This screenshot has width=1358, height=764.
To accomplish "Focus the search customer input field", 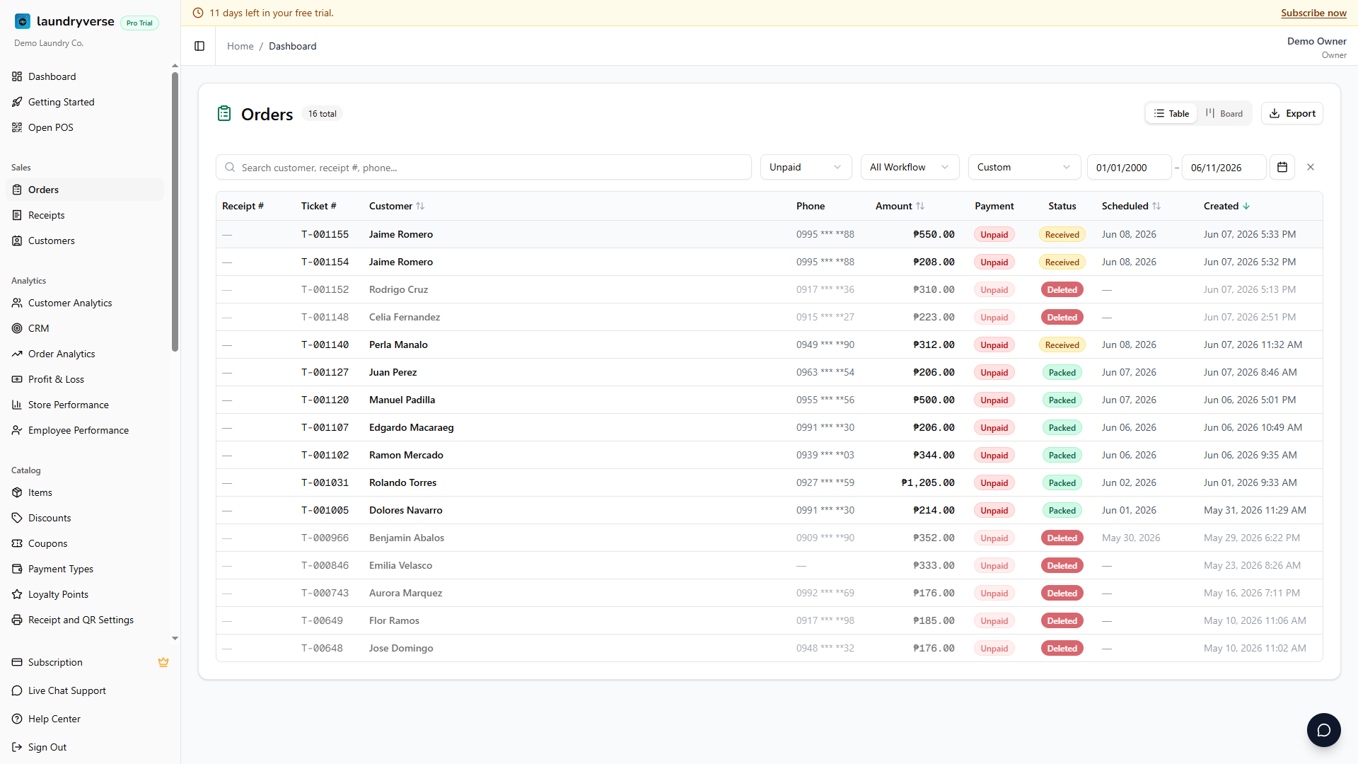I will 483,167.
